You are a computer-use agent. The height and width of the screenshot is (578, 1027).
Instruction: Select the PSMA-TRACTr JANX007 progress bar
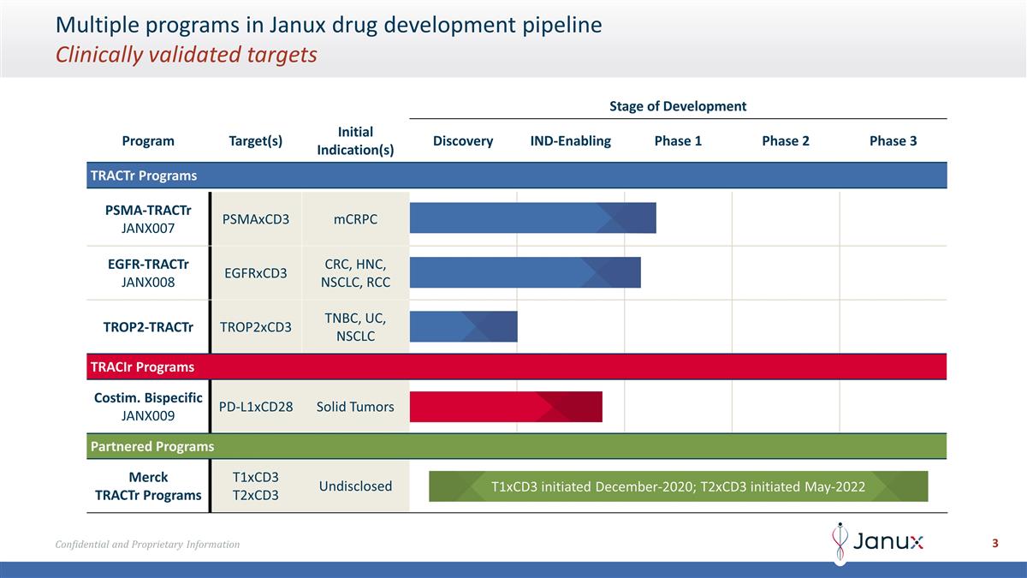coord(532,217)
